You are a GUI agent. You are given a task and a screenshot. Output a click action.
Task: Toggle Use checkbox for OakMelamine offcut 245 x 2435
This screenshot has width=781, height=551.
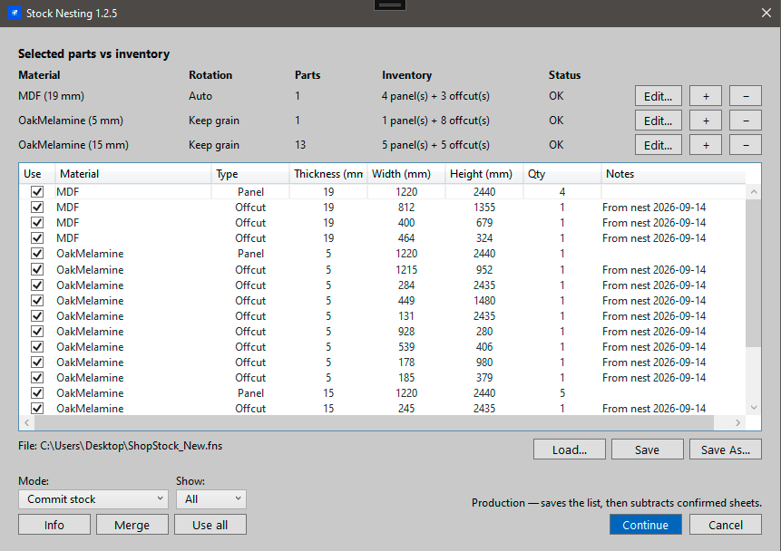(37, 408)
